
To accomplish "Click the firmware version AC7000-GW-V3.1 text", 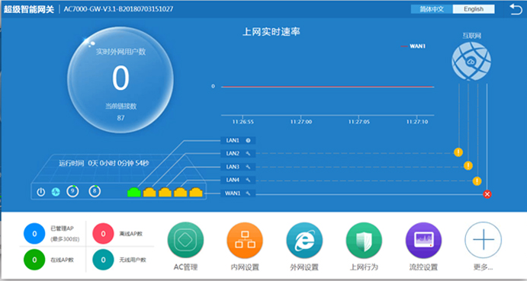I will coord(119,9).
